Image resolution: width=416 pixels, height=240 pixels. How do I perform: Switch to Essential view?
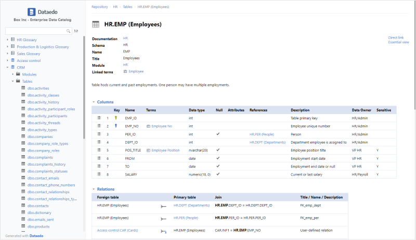point(398,42)
